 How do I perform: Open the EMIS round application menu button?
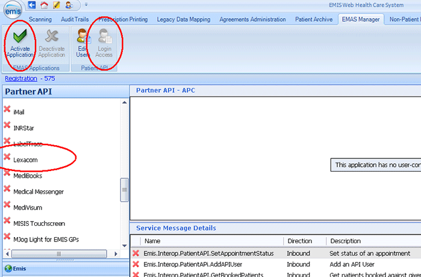tap(13, 10)
